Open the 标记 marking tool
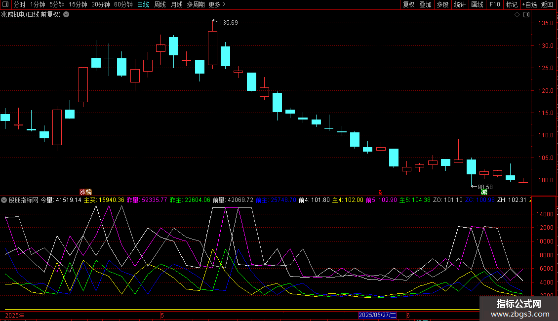This screenshot has height=321, width=558. click(x=512, y=4)
